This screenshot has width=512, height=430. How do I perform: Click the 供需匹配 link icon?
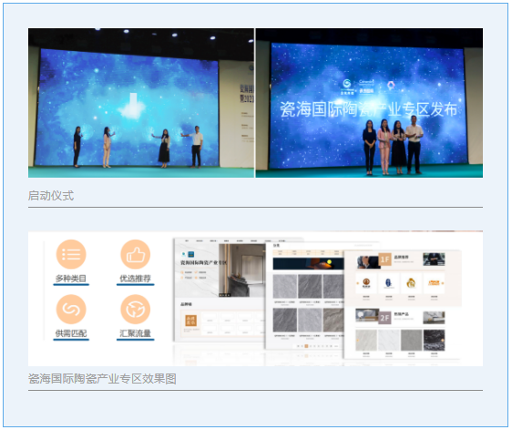(71, 309)
